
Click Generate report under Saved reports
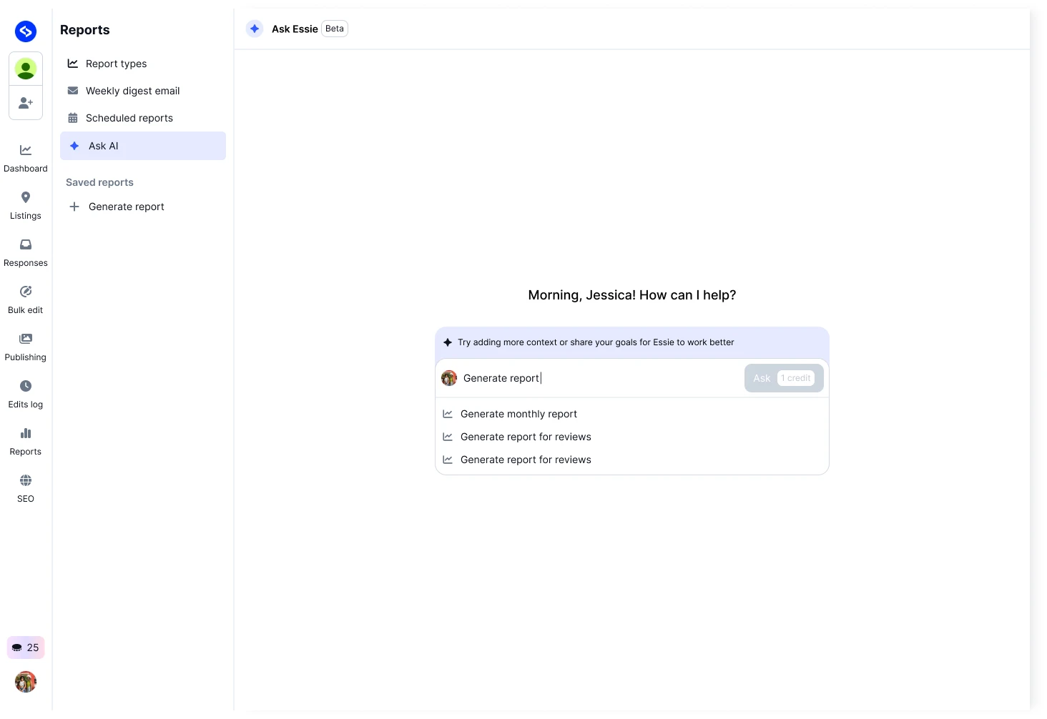point(143,207)
